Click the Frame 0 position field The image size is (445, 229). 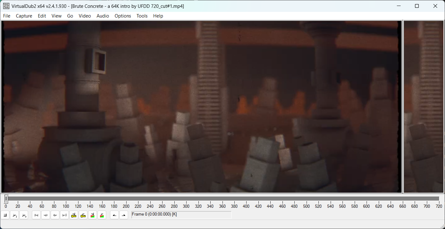pyautogui.click(x=181, y=215)
